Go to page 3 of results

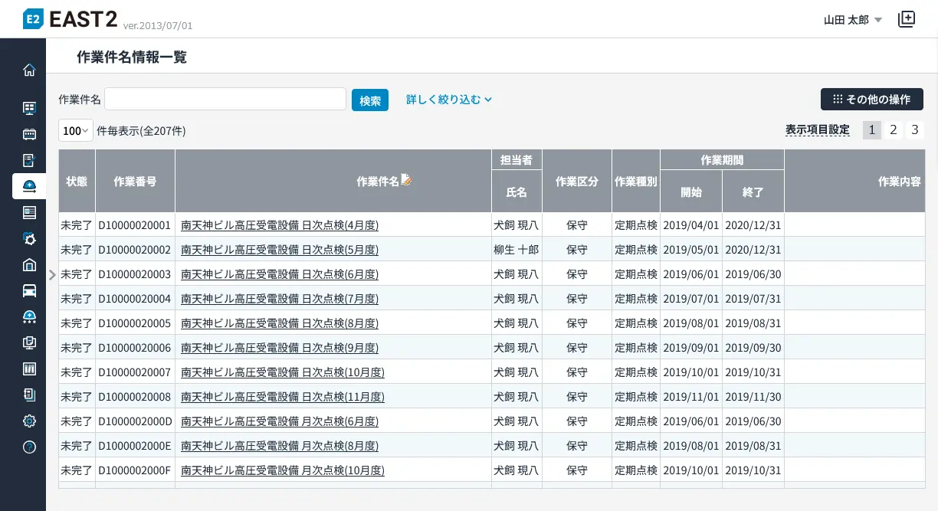pyautogui.click(x=914, y=130)
